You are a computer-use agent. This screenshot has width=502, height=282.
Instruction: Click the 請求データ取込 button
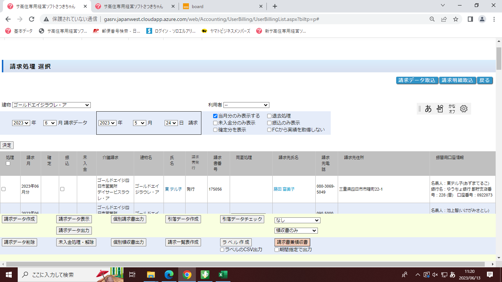coord(417,80)
